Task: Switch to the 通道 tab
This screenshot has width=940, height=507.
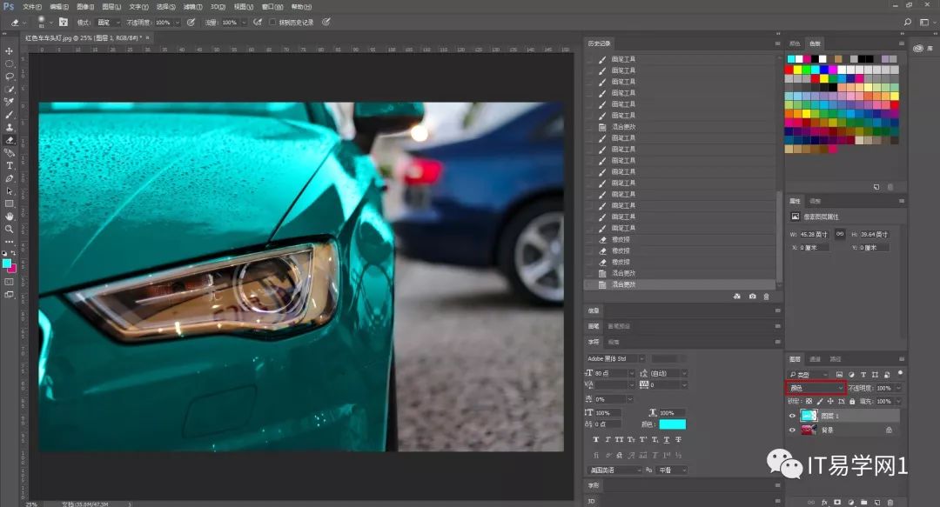Action: 816,359
